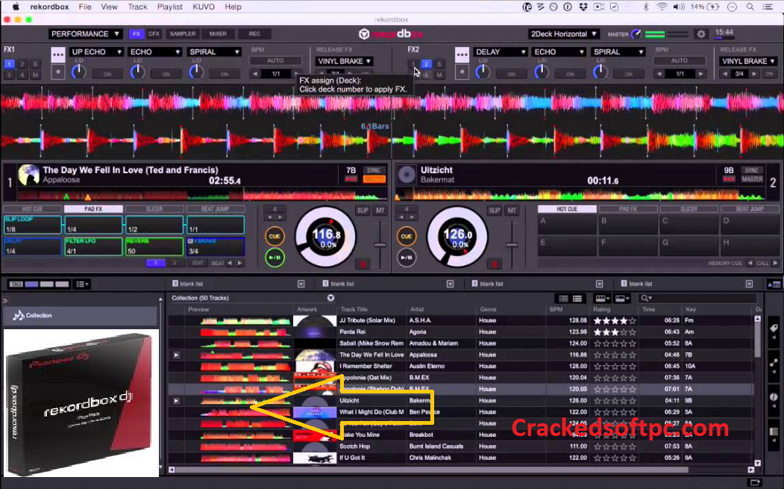Viewport: 784px width, 489px height.
Task: Trigger the REVERB 50 pad
Action: [x=154, y=246]
